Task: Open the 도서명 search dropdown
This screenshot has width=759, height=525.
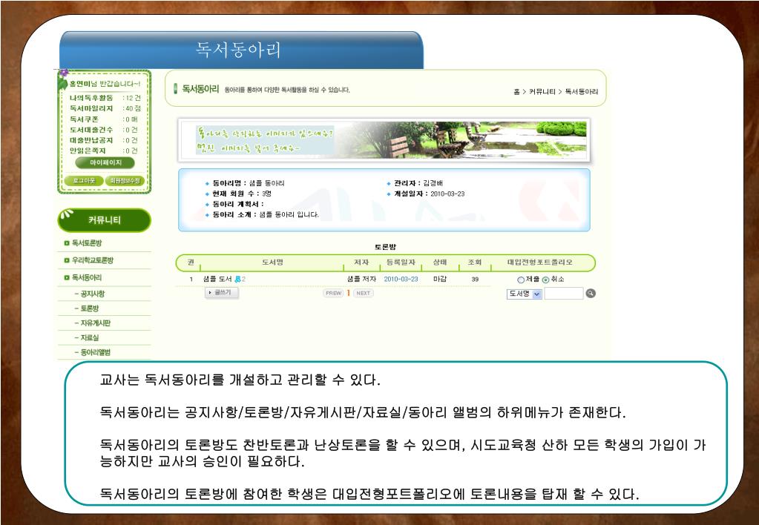Action: coord(525,294)
